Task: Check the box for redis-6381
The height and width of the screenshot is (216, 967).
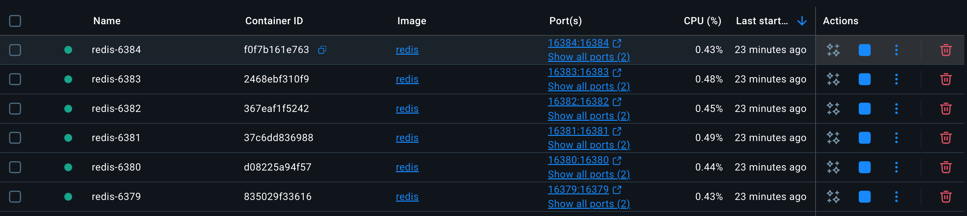Action: click(x=15, y=138)
